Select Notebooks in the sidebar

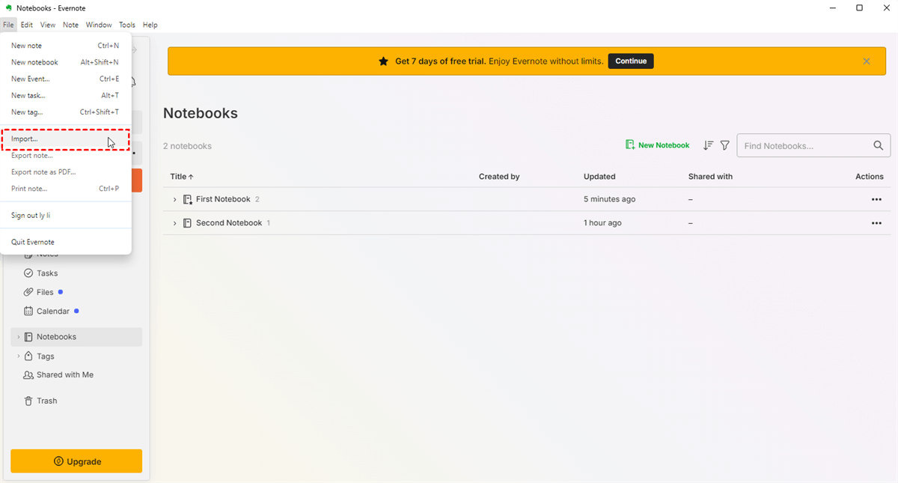click(x=76, y=337)
